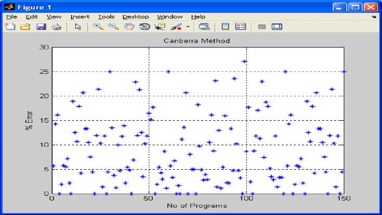Click the dock figure arrow in menu bar
The image size is (382, 215).
point(374,17)
